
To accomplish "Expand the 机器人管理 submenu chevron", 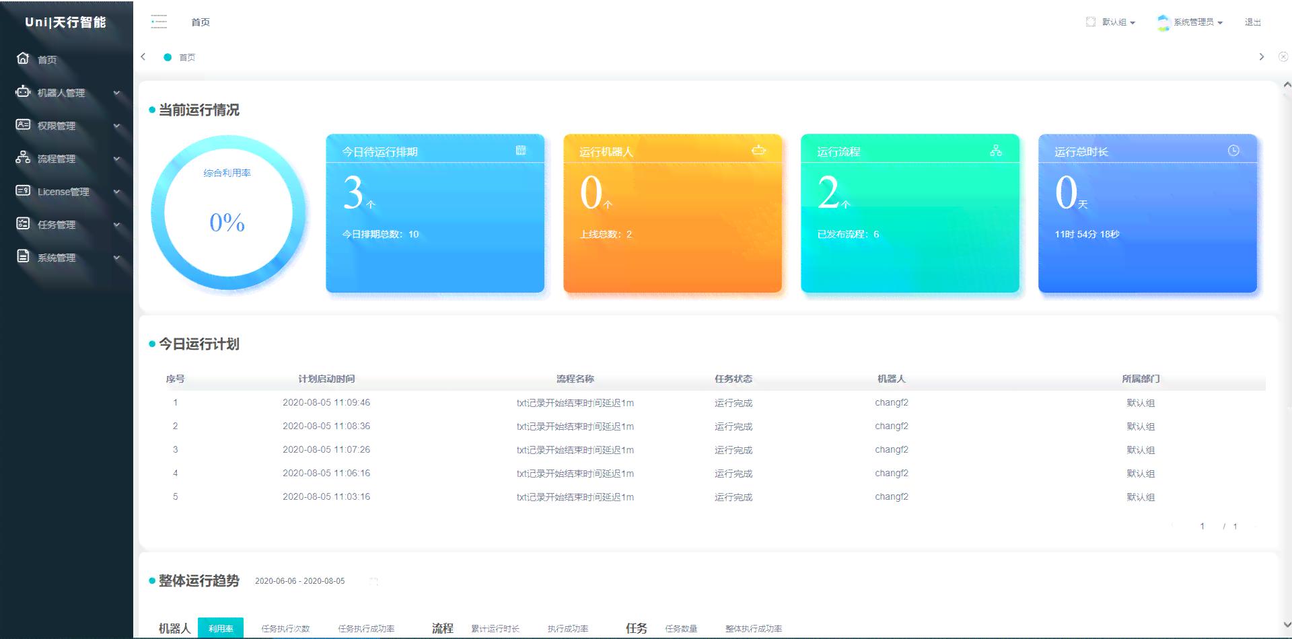I will click(116, 93).
